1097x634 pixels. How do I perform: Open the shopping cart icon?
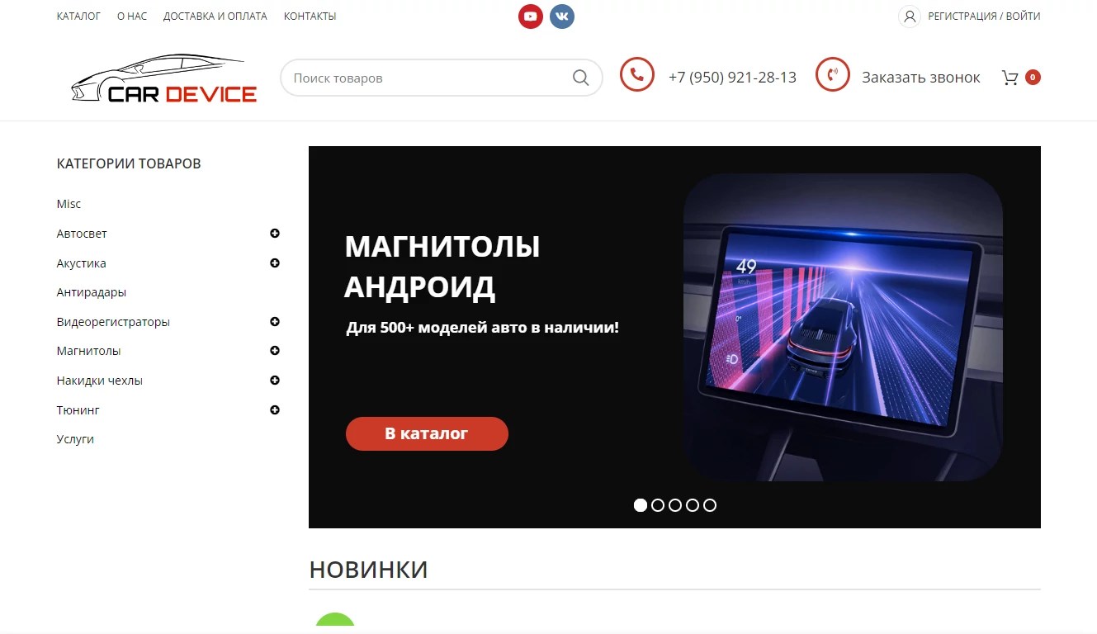(x=1010, y=78)
